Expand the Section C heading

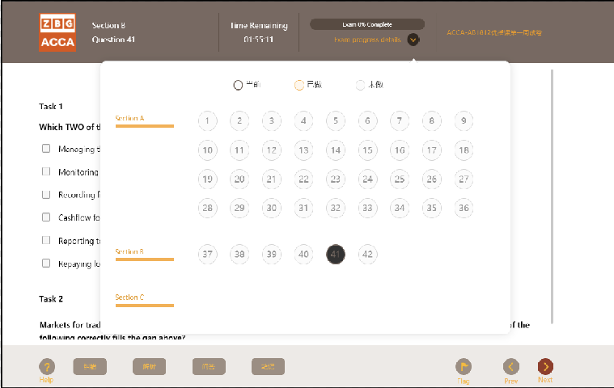tap(130, 297)
